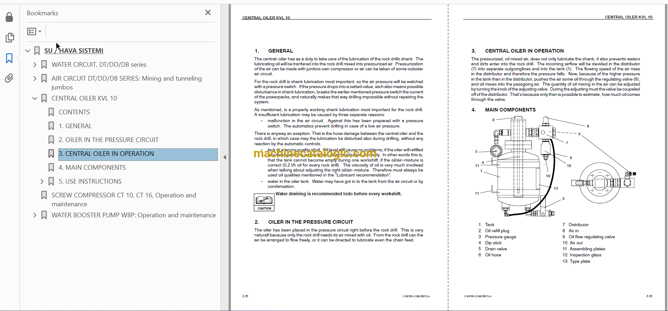Expand WATER CIRCUIT, DT/DD/DB series bookmark
The height and width of the screenshot is (311, 668).
[x=35, y=65]
